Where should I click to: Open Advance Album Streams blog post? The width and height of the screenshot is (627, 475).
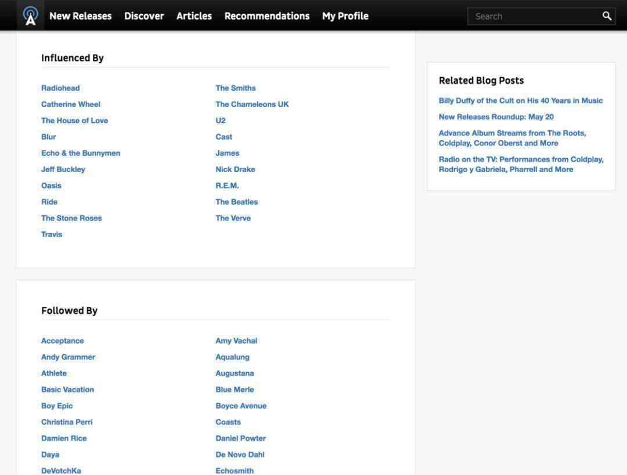point(512,138)
